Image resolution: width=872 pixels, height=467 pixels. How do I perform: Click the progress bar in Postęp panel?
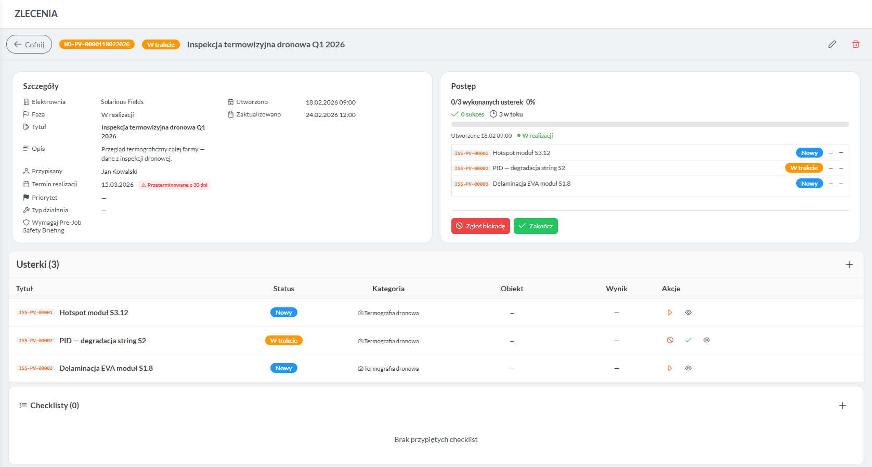(x=649, y=124)
